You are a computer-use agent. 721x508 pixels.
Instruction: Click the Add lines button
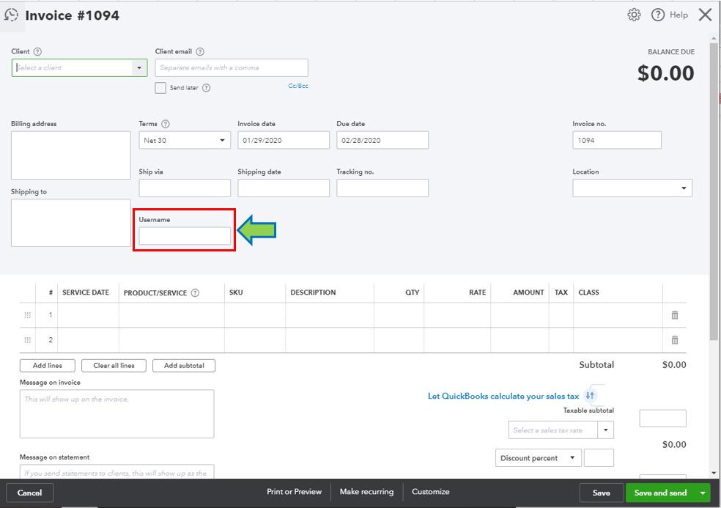[48, 365]
